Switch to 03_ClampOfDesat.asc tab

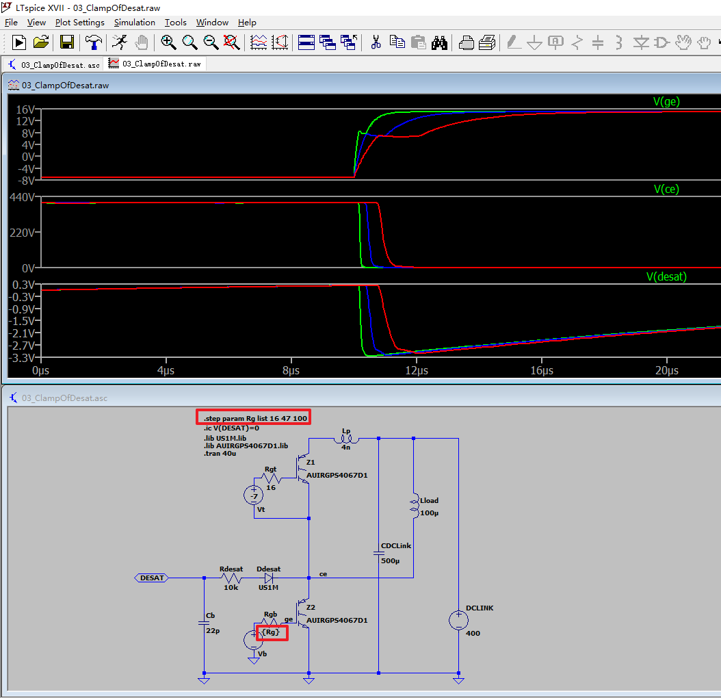tap(54, 65)
